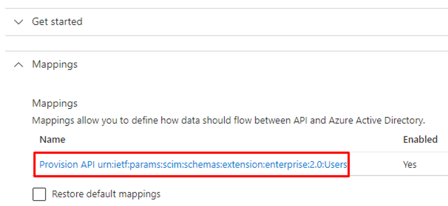Expand the Get started section chevron
Image resolution: width=448 pixels, height=206 pixels.
pos(18,22)
